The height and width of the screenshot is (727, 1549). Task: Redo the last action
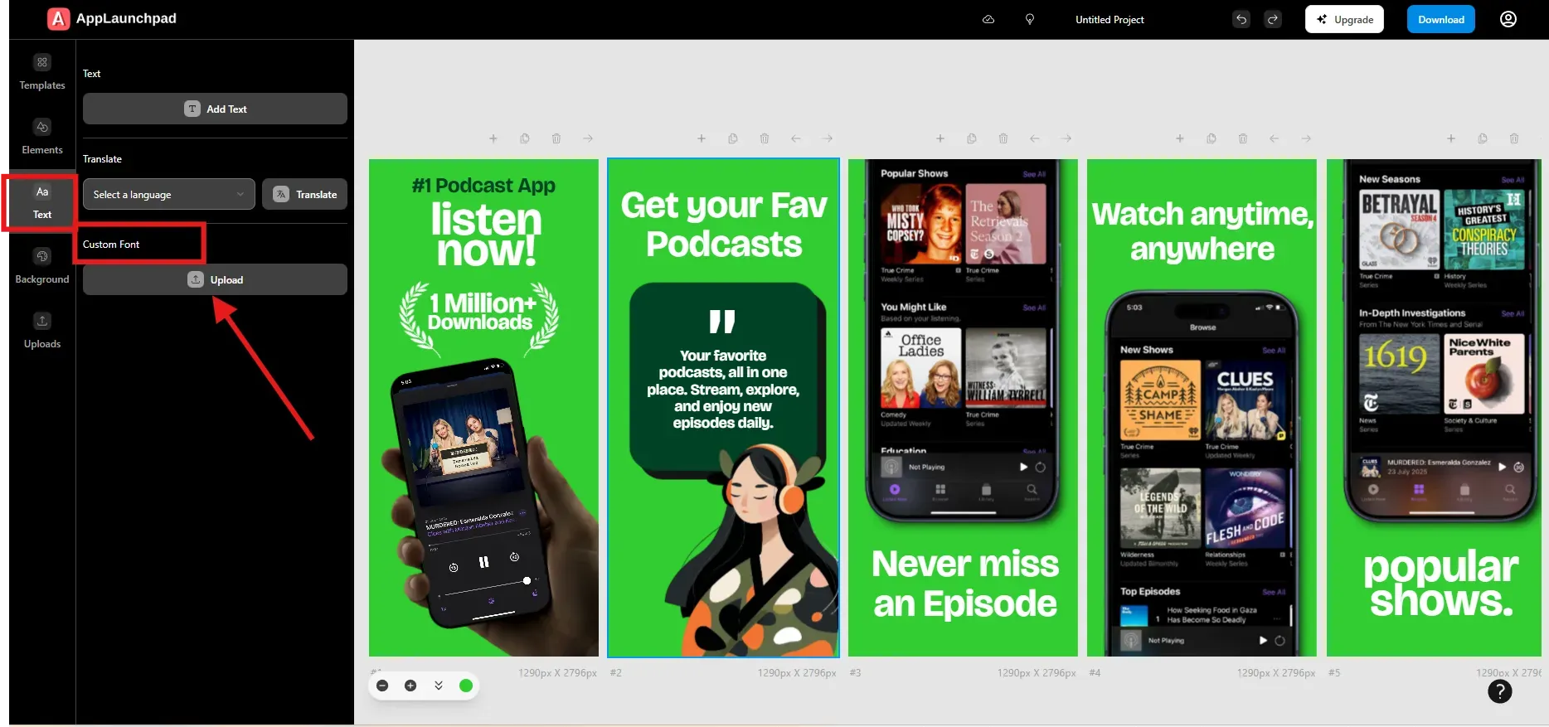pos(1273,19)
